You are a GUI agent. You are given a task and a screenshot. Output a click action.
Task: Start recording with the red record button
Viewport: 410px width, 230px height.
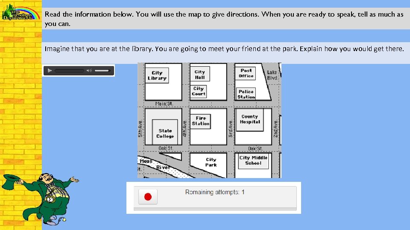148,197
